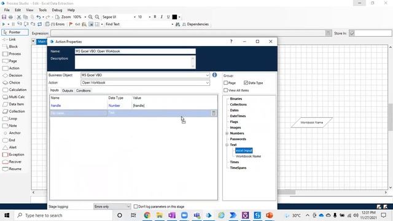Select the Recover stage tool

tap(12, 162)
